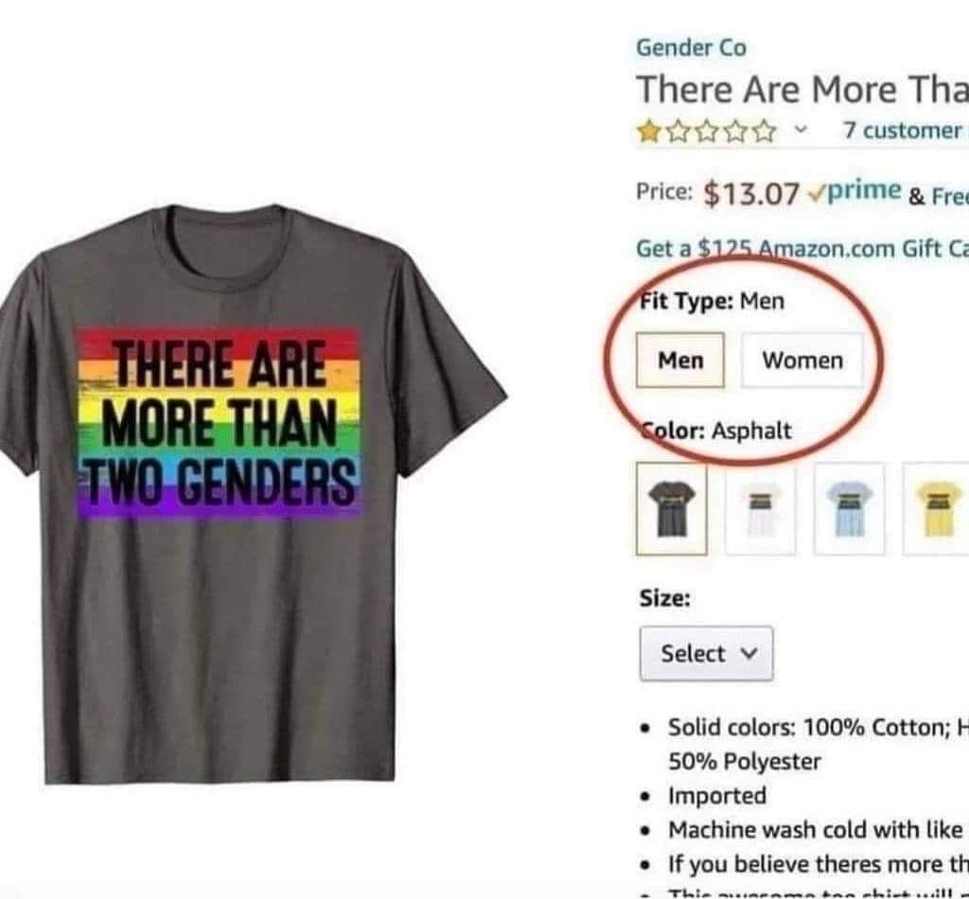Click the Prime checkmark logo
The height and width of the screenshot is (899, 969).
pyautogui.click(x=854, y=191)
